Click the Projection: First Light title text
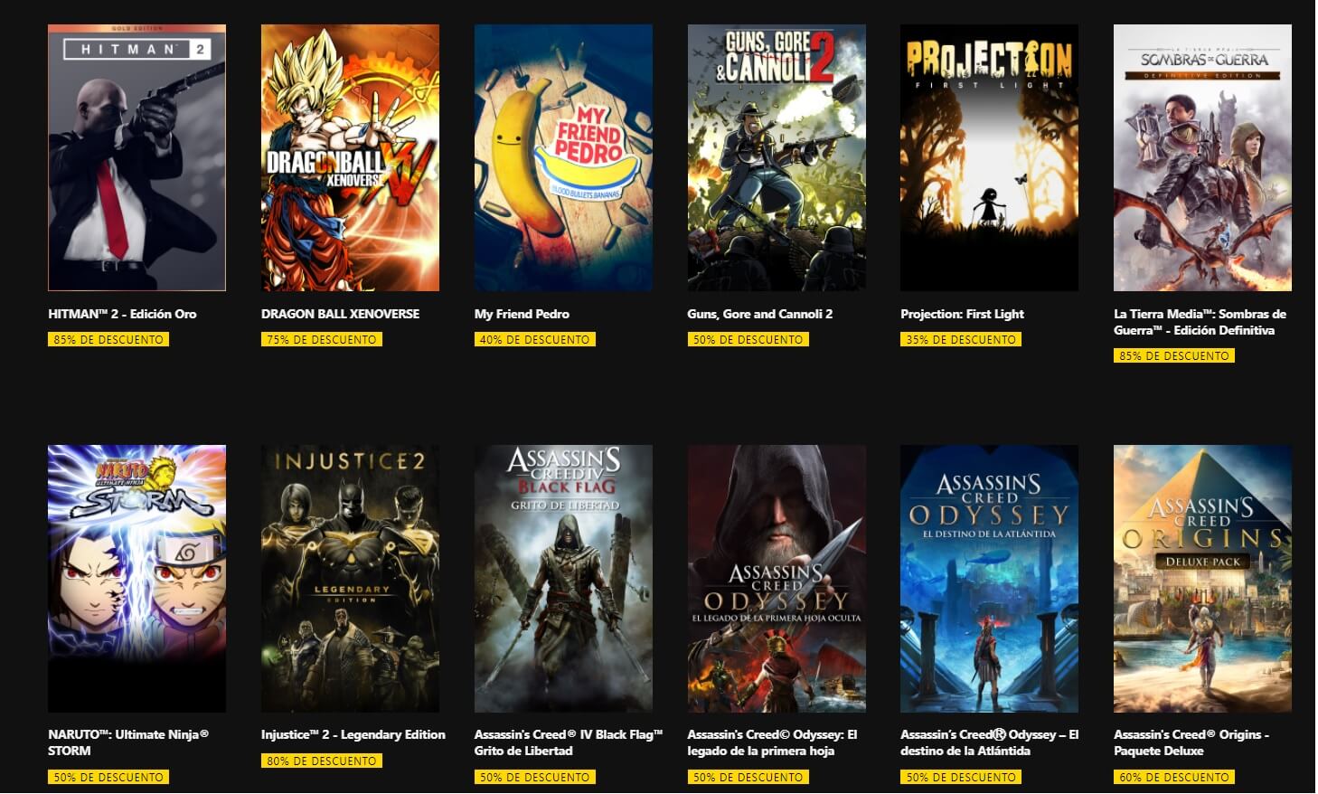1318x794 pixels. (x=962, y=314)
